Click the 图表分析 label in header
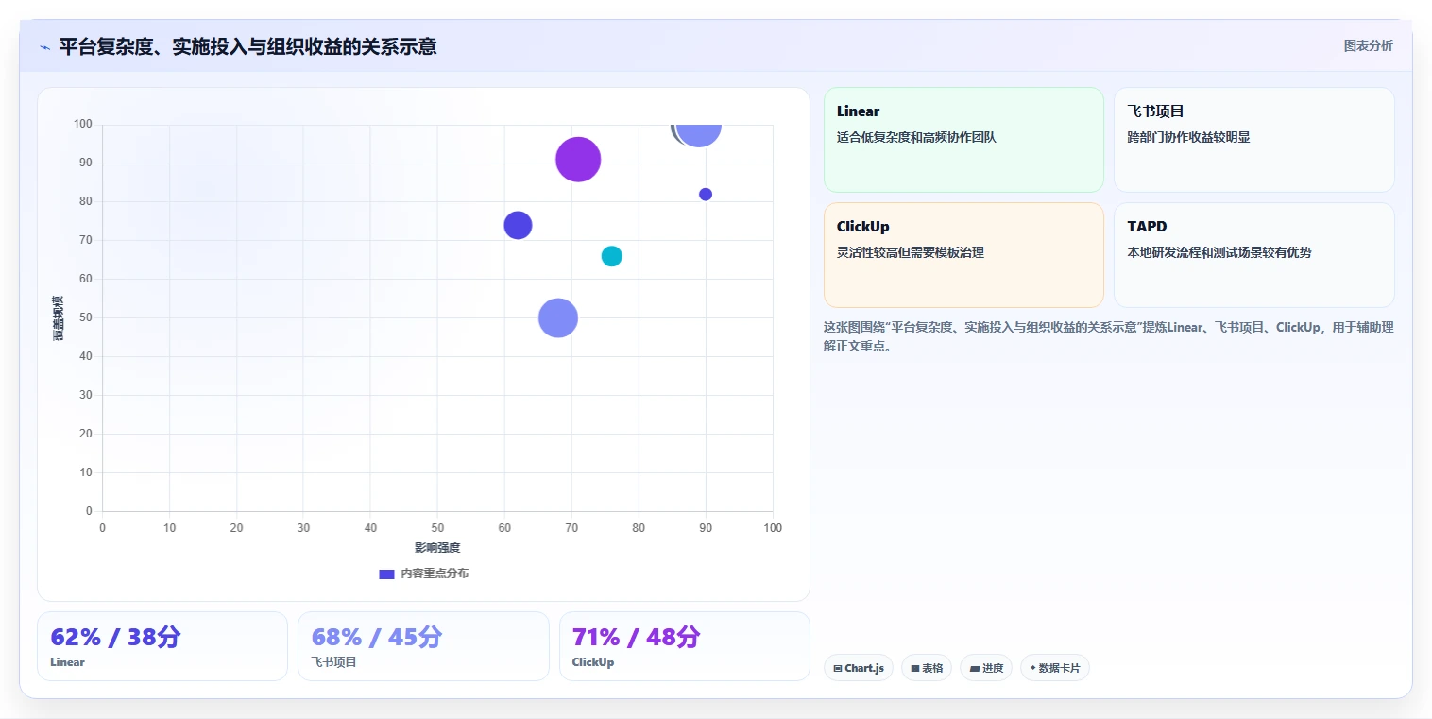Screen dimensions: 1432x719 tap(1368, 45)
